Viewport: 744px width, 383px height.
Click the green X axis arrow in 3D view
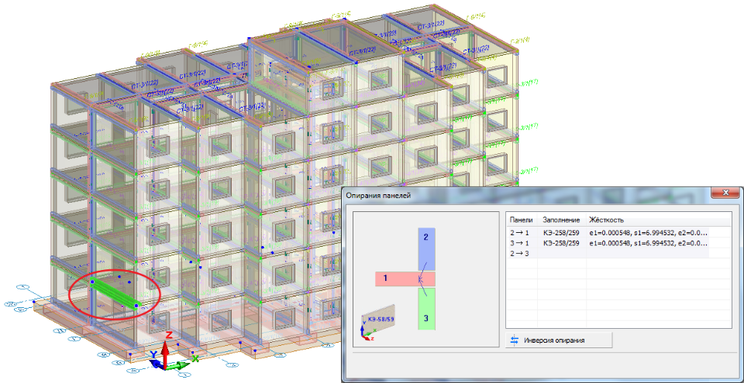[184, 364]
